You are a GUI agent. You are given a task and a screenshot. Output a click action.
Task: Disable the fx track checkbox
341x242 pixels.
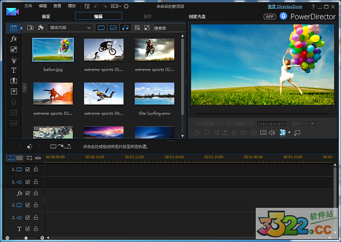pos(28,193)
